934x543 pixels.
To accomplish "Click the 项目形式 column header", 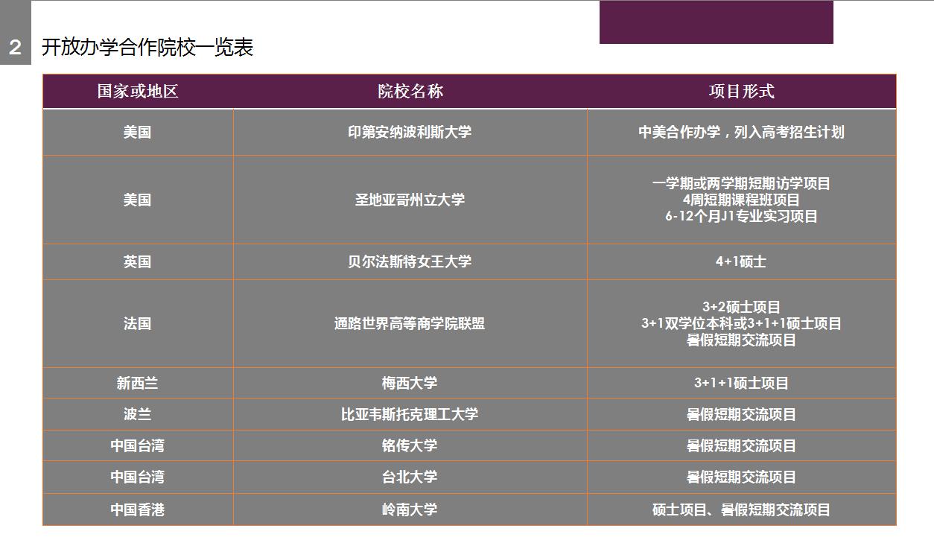I will pos(741,92).
